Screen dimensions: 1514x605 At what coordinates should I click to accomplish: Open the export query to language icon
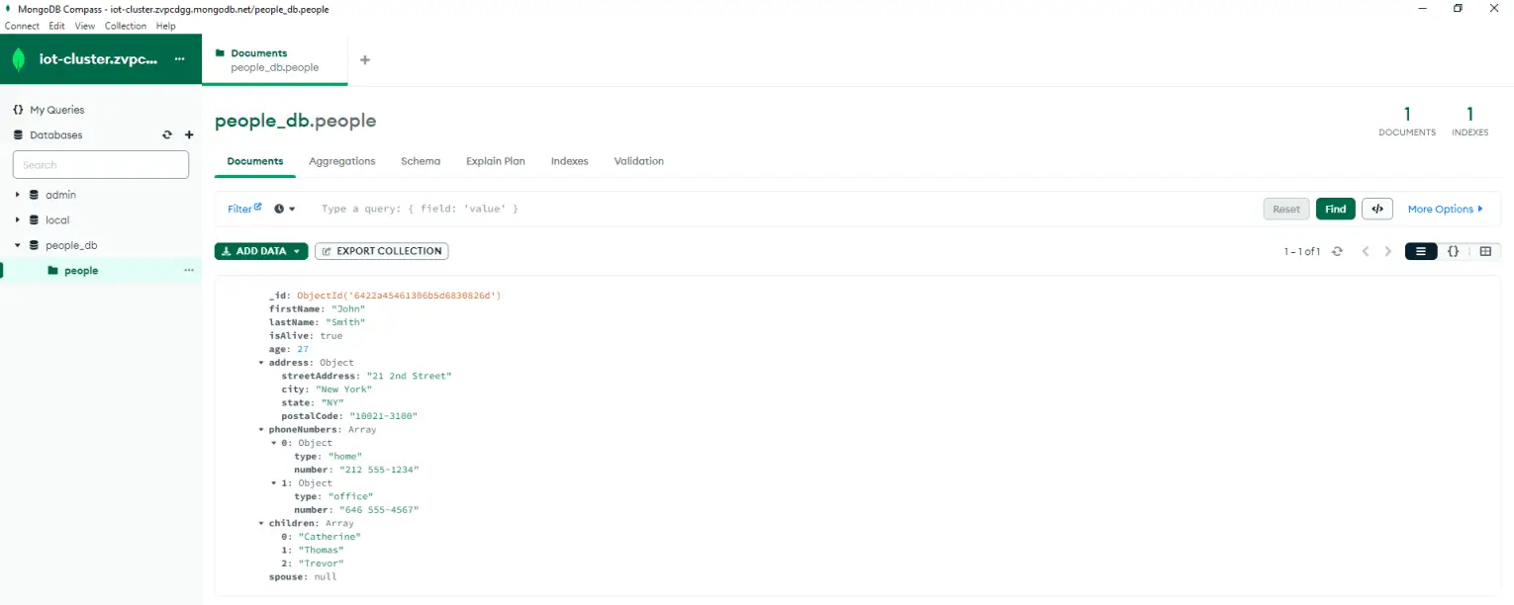(x=1377, y=209)
